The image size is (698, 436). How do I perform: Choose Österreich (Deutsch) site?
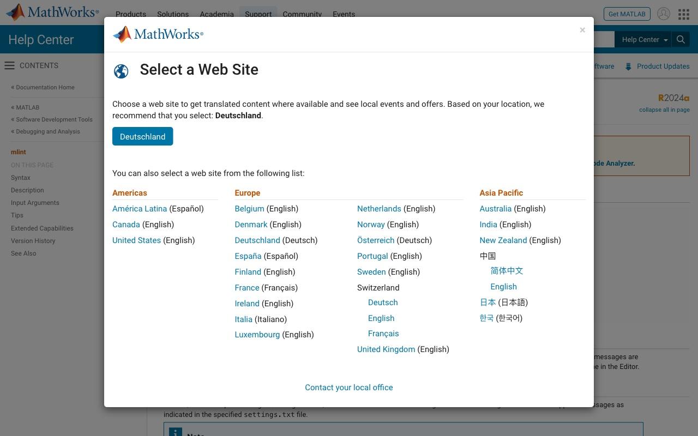376,240
